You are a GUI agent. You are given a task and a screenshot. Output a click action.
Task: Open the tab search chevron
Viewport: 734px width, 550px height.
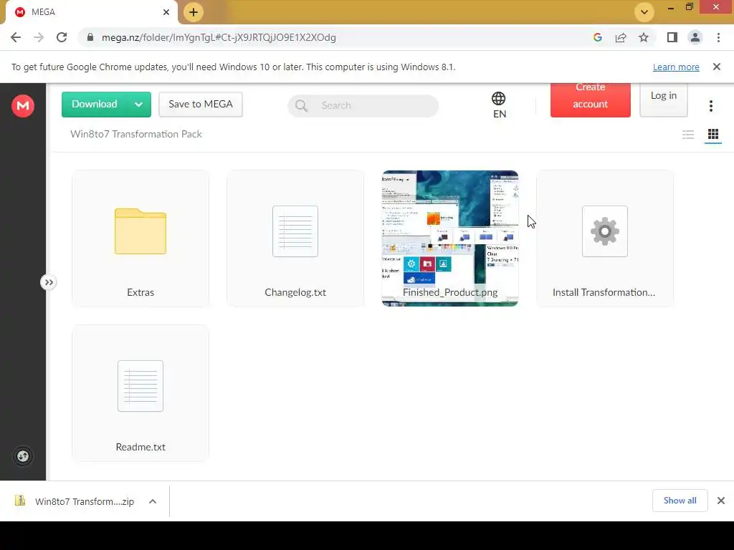coord(644,12)
